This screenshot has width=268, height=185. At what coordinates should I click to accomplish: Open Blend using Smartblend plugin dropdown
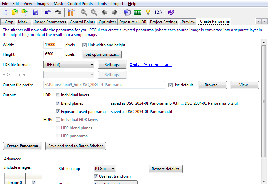[x=116, y=183]
